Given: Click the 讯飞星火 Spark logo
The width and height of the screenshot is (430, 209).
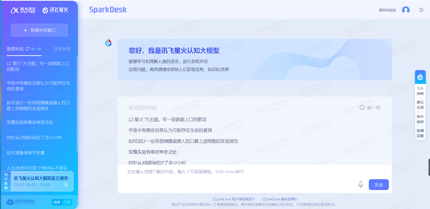Looking at the screenshot, I should pos(55,10).
